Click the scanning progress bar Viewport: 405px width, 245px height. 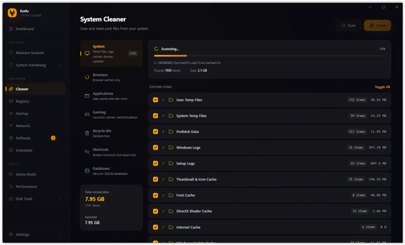(270, 56)
